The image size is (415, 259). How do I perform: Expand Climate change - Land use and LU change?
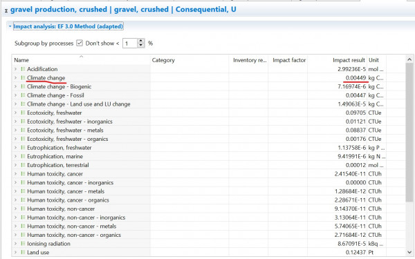15,104
